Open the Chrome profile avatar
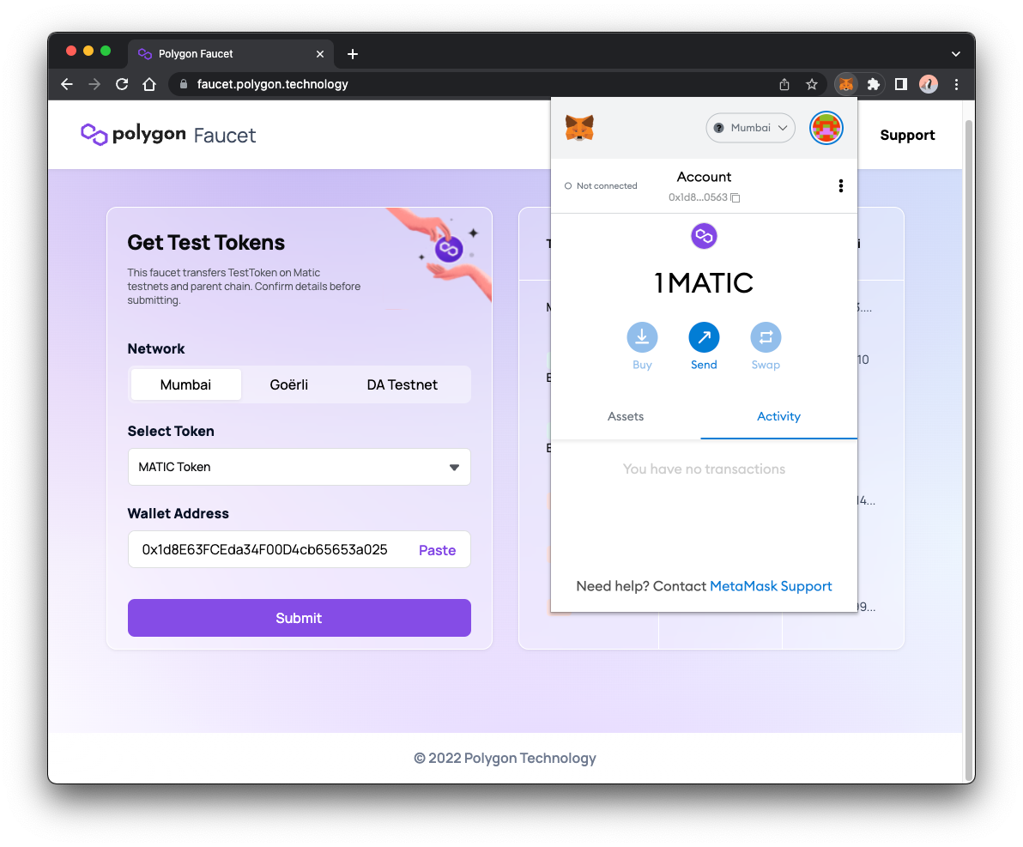1023x847 pixels. tap(929, 84)
